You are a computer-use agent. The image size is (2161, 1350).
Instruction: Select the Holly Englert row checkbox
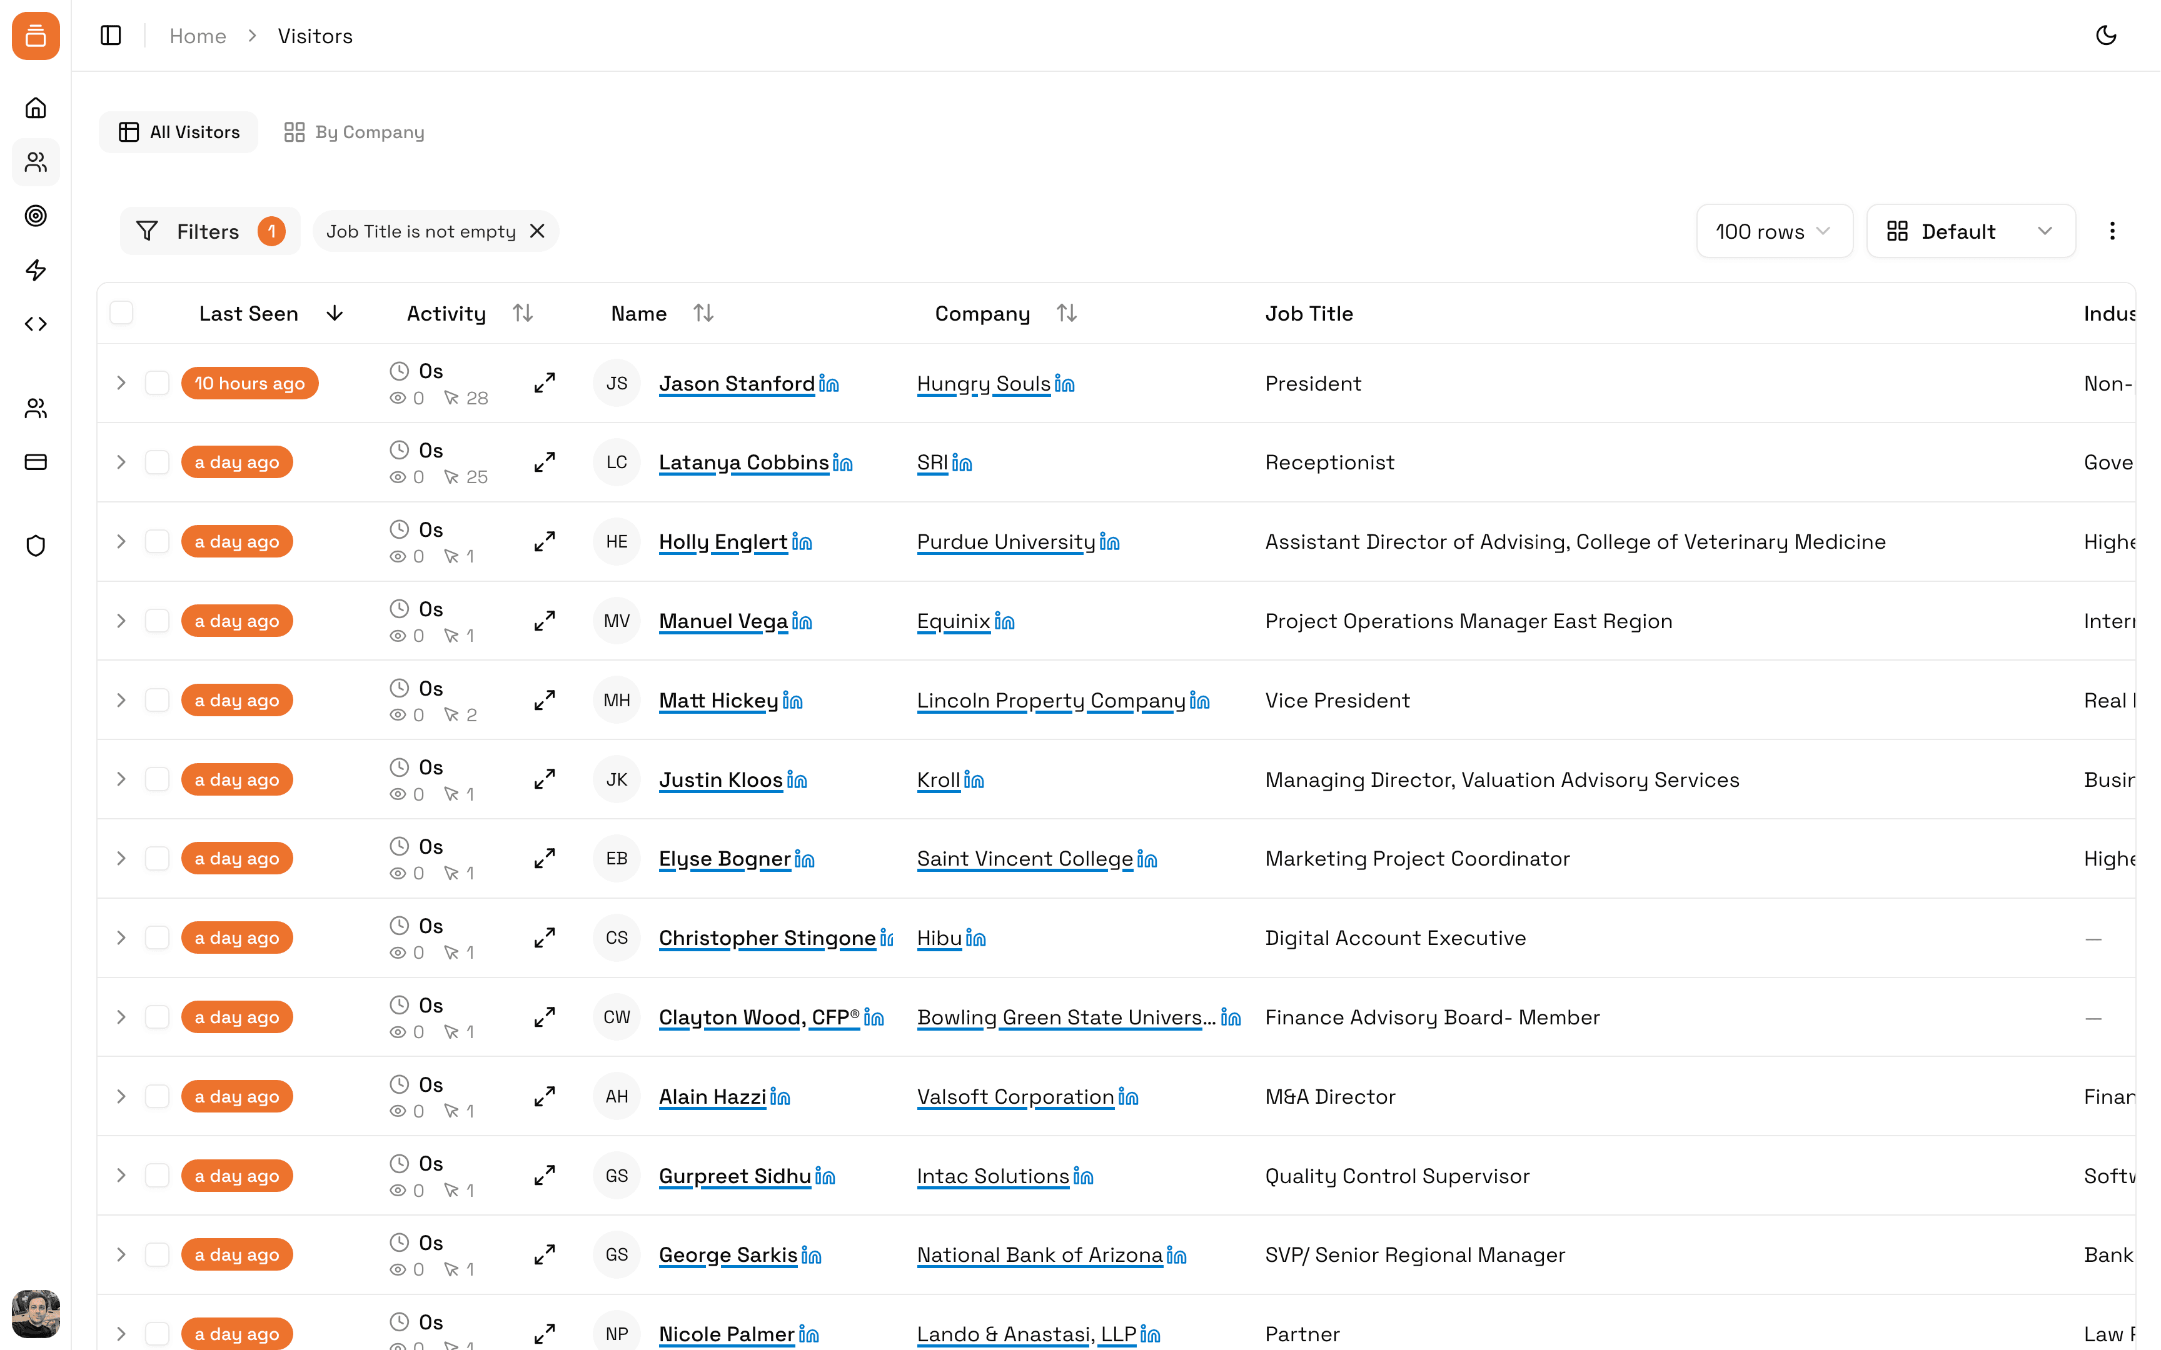[157, 542]
